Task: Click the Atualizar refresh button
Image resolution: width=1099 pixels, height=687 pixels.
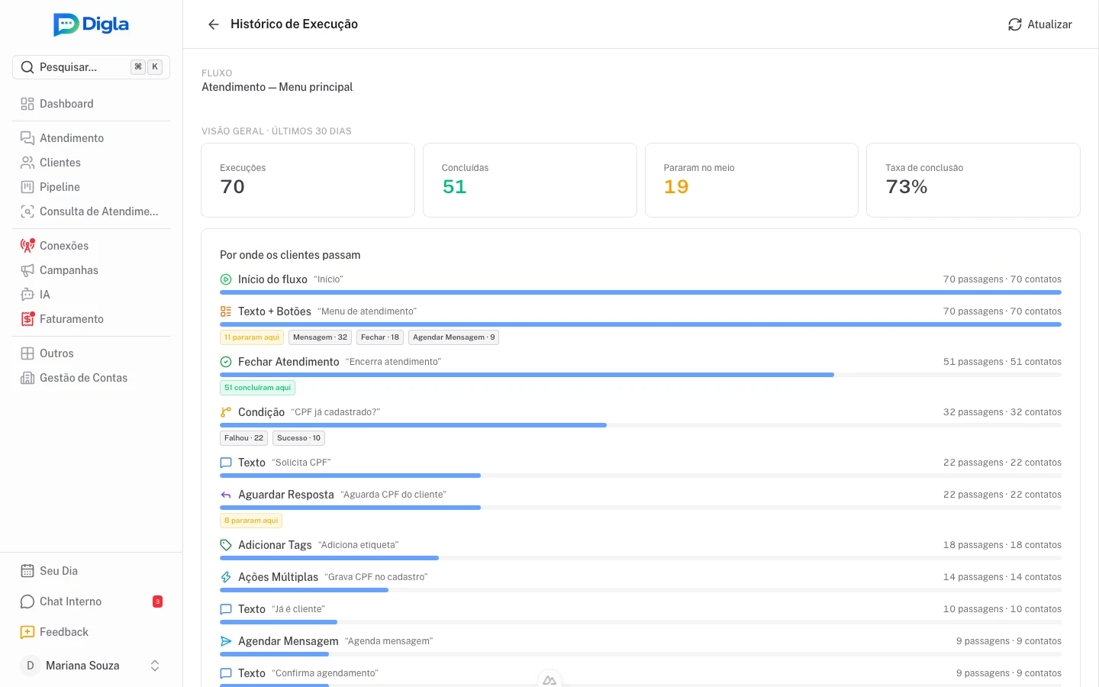Action: point(1039,24)
